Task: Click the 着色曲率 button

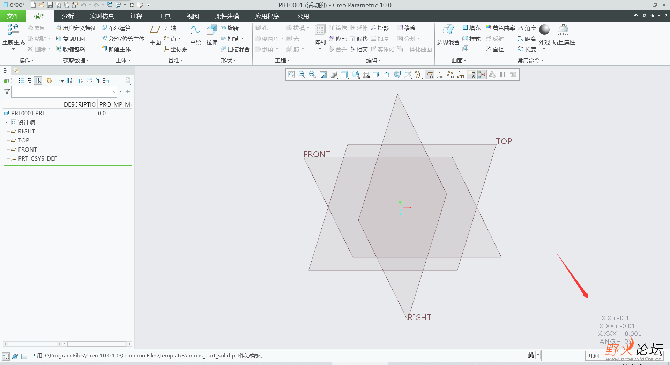Action: tap(500, 28)
